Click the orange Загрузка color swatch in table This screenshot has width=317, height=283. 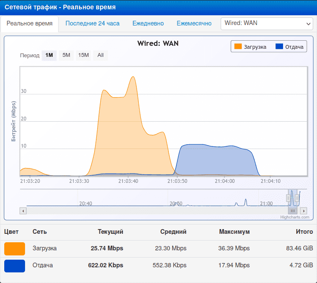pos(14,249)
